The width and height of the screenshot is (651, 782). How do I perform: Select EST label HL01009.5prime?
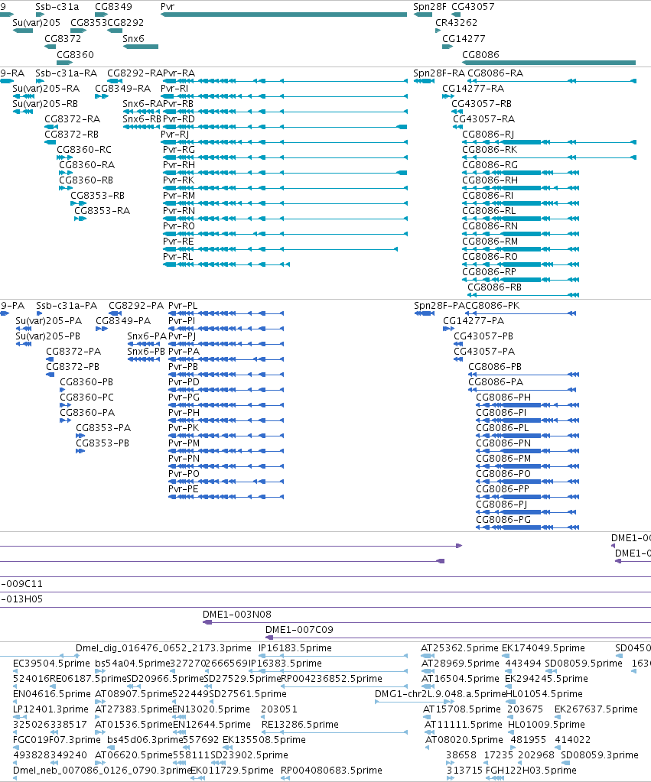(x=546, y=724)
